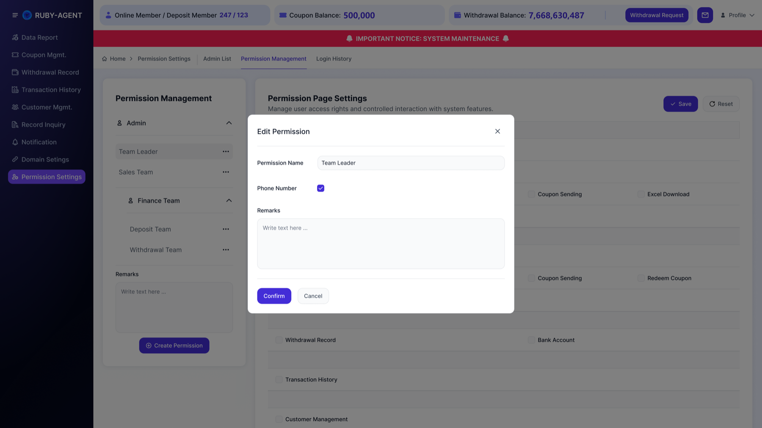Viewport: 762px width, 428px height.
Task: Open Sales Team three-dot options
Action: pyautogui.click(x=226, y=172)
